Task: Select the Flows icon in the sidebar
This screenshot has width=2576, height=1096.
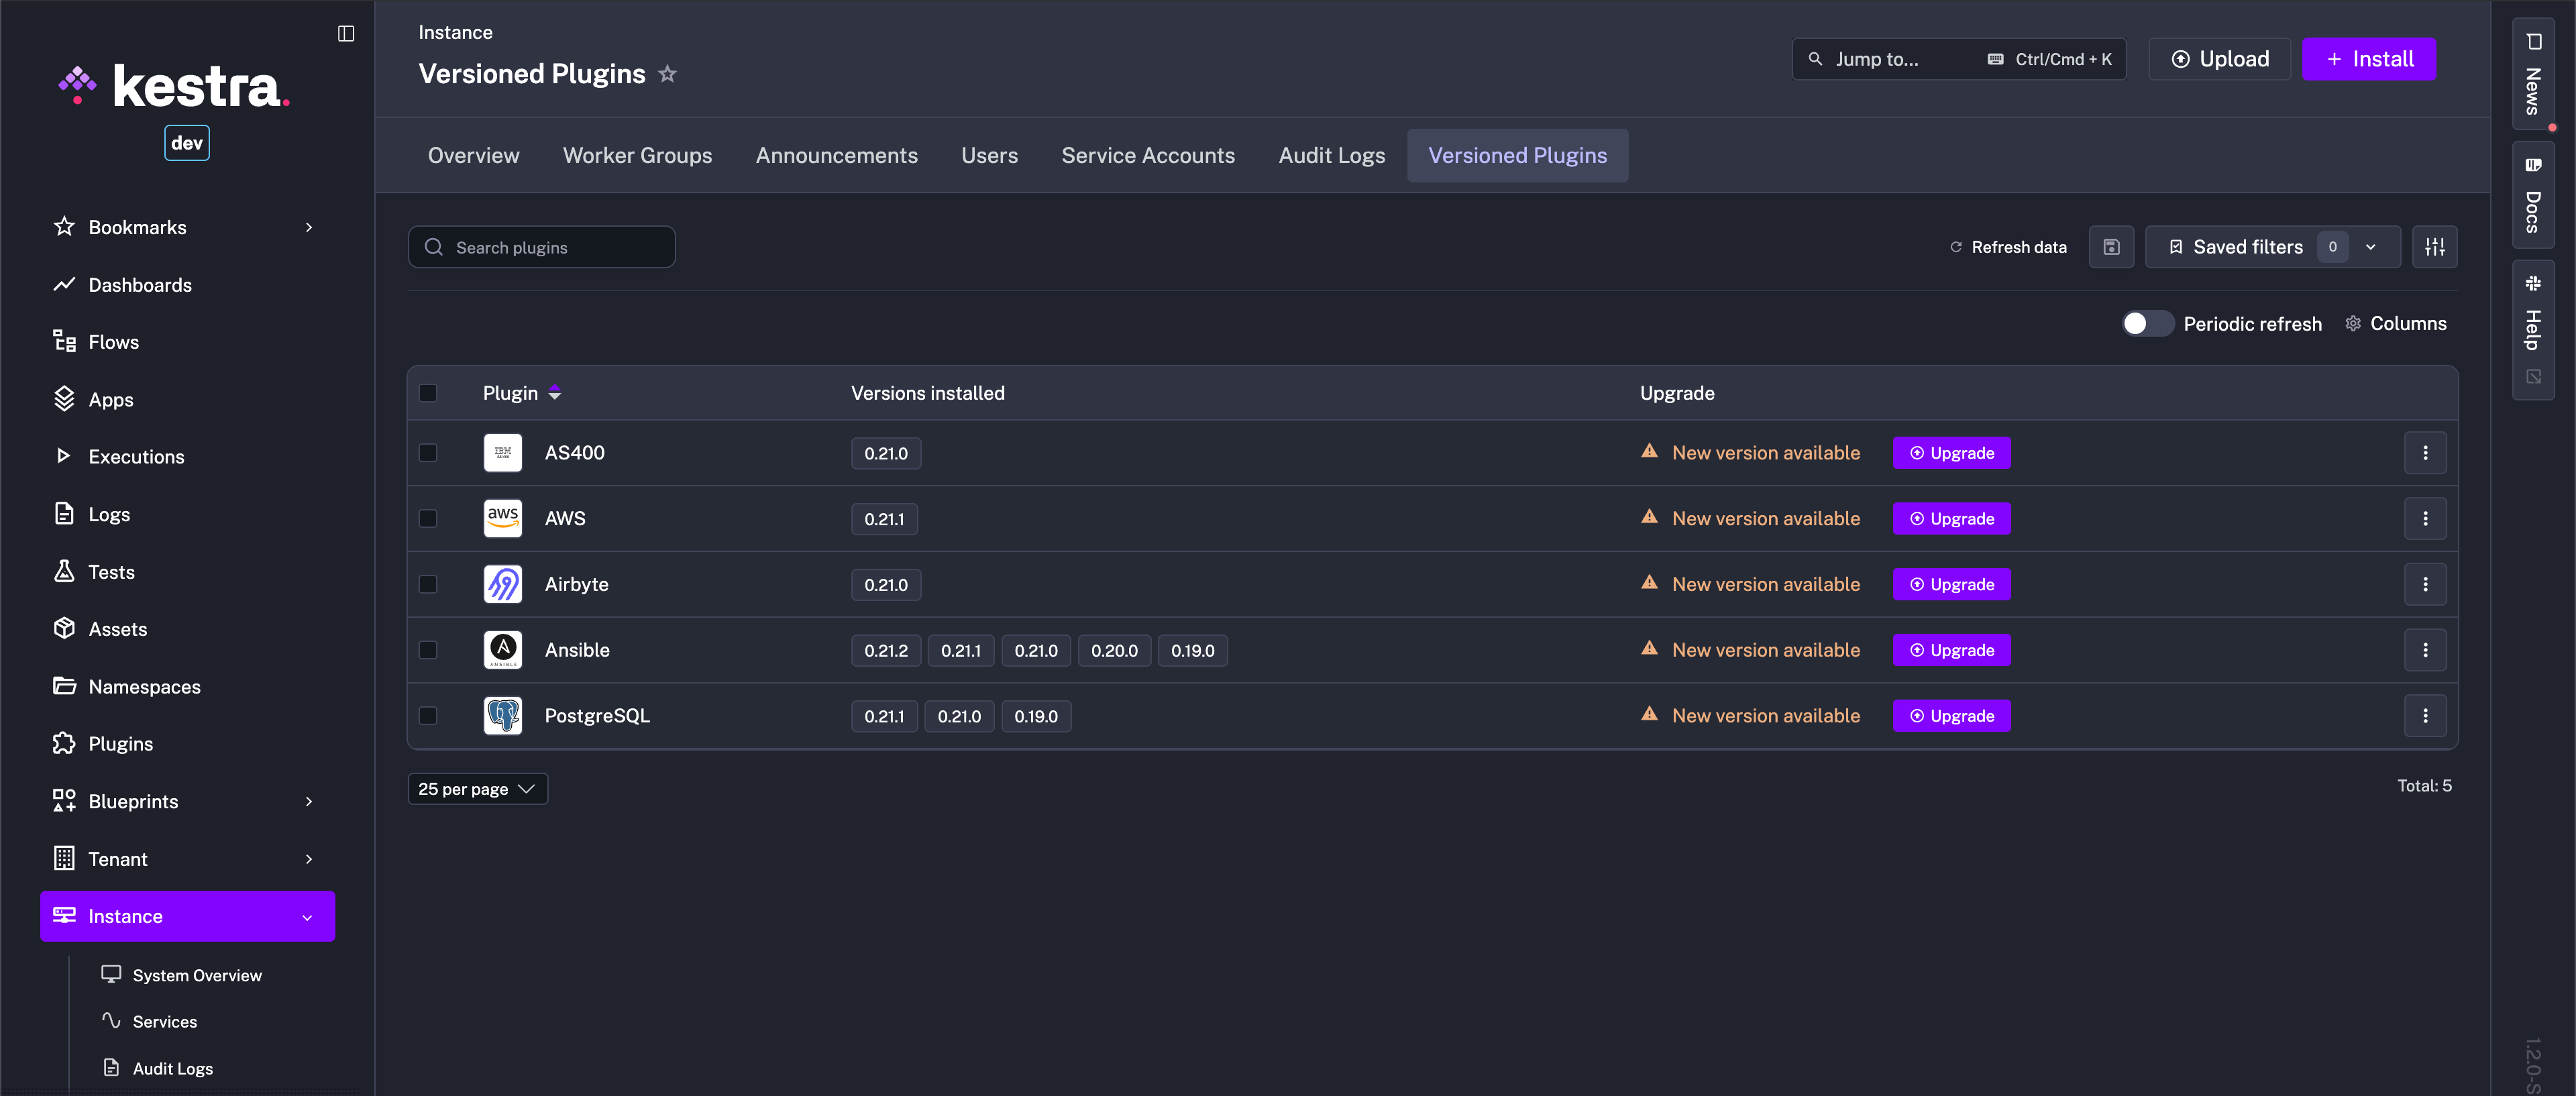Action: [64, 341]
